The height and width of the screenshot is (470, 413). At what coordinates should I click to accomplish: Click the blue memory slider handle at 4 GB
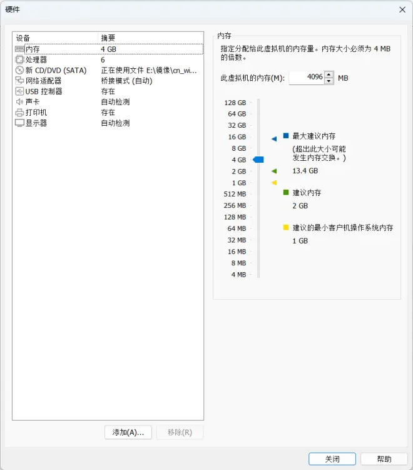click(258, 160)
